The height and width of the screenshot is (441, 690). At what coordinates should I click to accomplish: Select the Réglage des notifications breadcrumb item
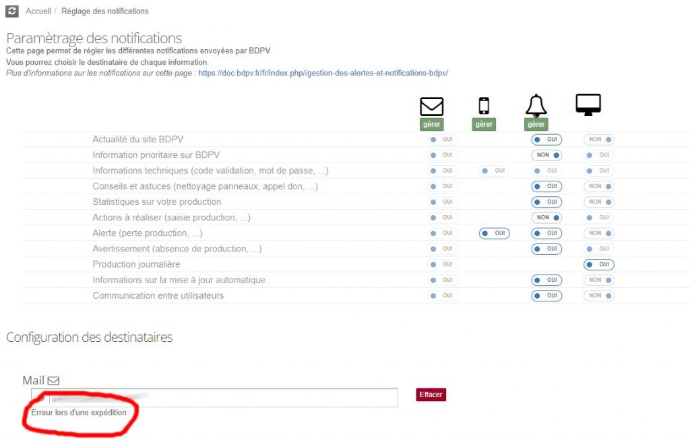(104, 11)
